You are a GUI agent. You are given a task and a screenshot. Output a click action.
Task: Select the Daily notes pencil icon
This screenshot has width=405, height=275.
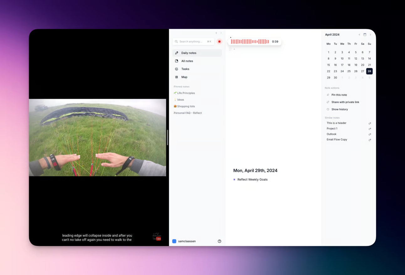tap(176, 53)
